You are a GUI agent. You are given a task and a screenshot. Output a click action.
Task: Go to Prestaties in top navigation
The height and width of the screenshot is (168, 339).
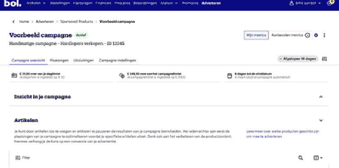tap(122, 3)
